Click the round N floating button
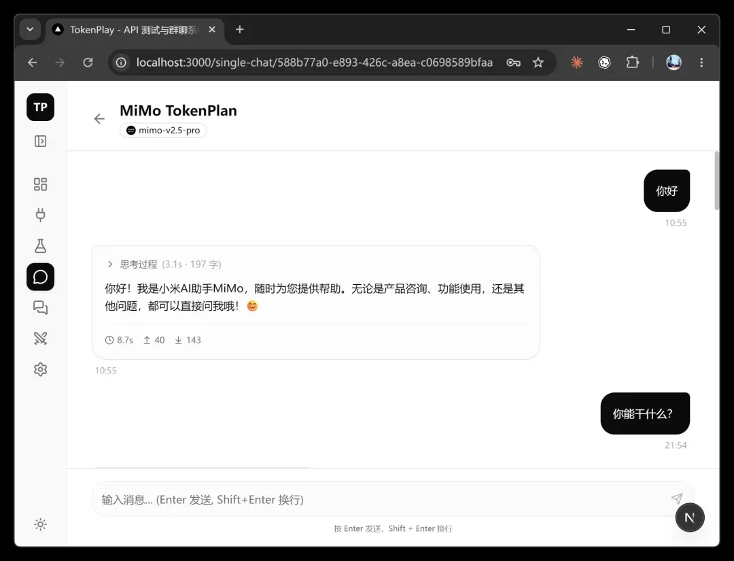The image size is (734, 561). tap(690, 517)
